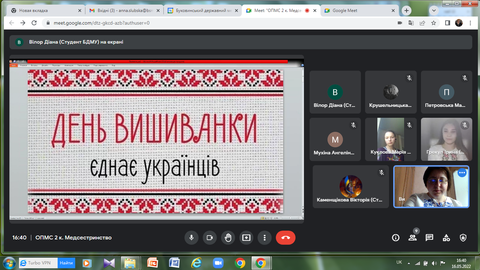Open Word from taskbar
Image resolution: width=480 pixels, height=270 pixels.
pyautogui.click(x=175, y=263)
